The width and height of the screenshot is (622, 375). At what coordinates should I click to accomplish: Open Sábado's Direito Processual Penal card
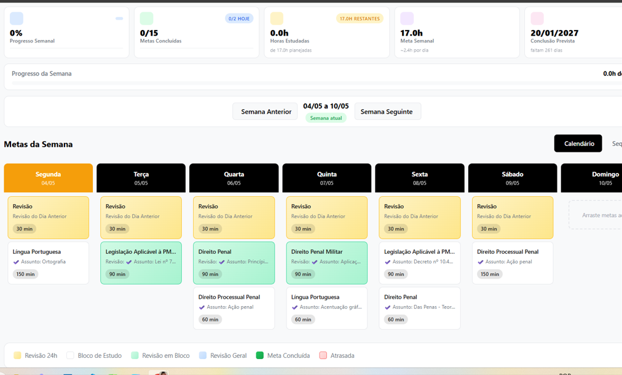pyautogui.click(x=513, y=262)
